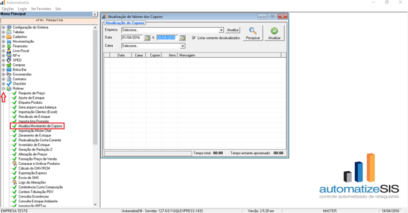Expand the Financeiro tree node
Image resolution: width=408 pixels, height=213 pixels.
3,46
